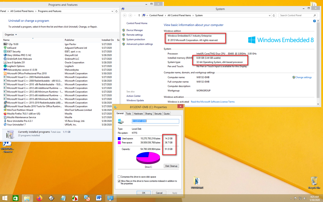Sort programs by the Publisher column header
Image resolution: width=323 pixels, height=202 pixels.
[x=82, y=40]
